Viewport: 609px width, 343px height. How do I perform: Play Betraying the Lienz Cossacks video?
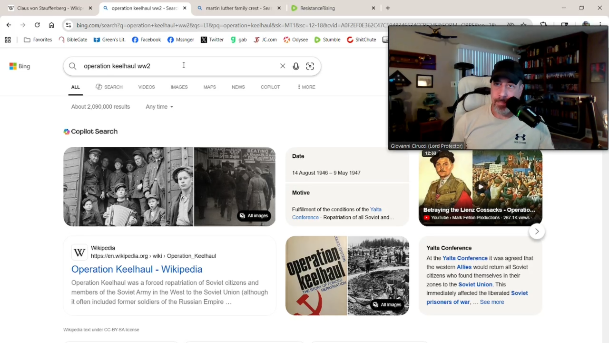480,187
